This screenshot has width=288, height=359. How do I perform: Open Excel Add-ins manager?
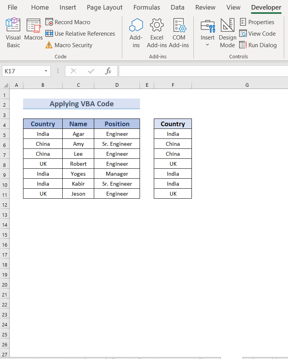[x=157, y=33]
